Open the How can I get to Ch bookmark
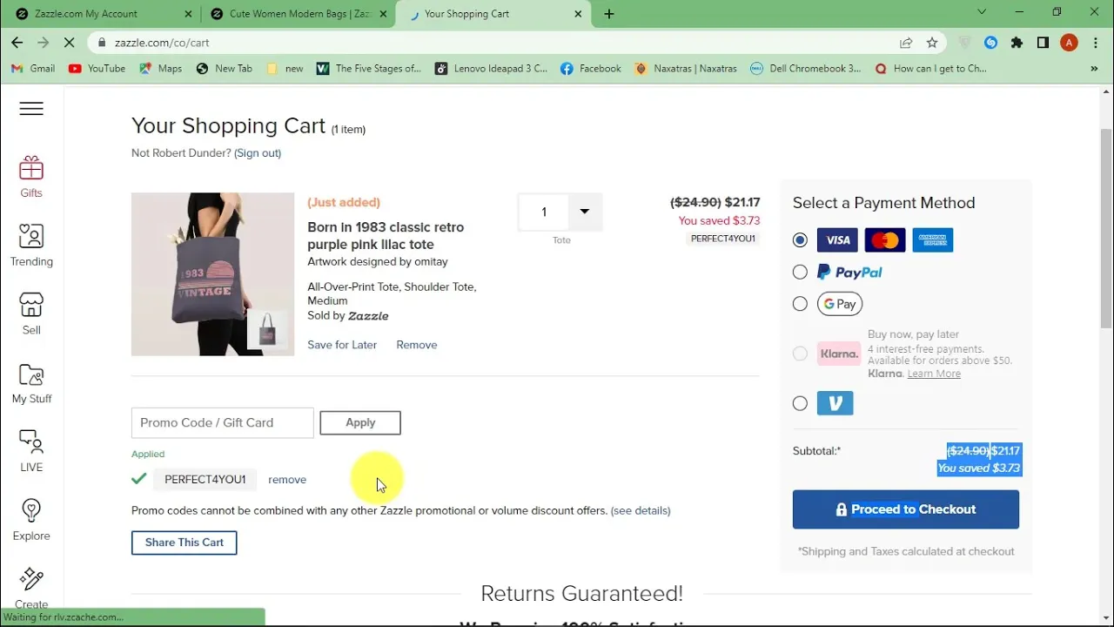Screen dimensions: 1114x627 pos(930,69)
